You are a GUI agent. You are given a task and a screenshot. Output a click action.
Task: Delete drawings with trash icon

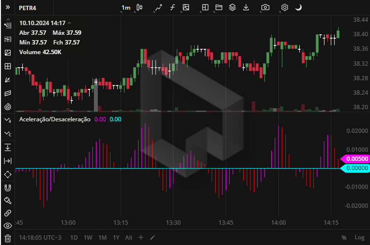point(8,238)
